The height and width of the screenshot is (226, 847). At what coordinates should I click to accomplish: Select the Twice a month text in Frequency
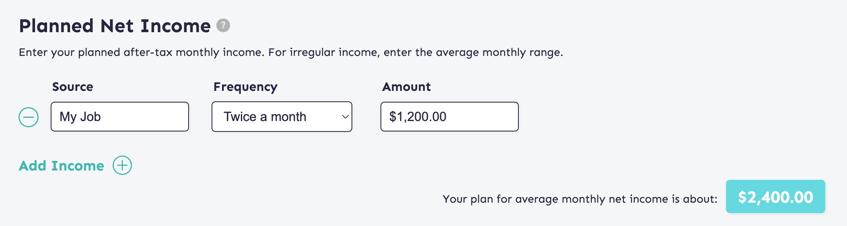click(x=265, y=117)
